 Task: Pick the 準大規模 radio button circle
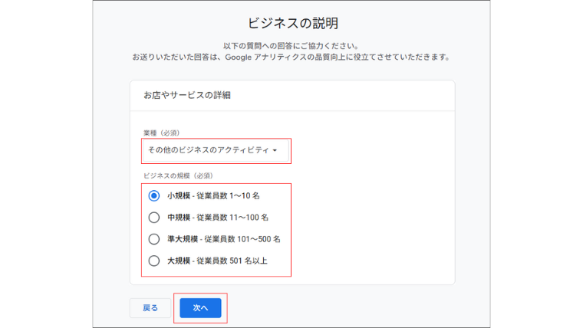coord(154,239)
